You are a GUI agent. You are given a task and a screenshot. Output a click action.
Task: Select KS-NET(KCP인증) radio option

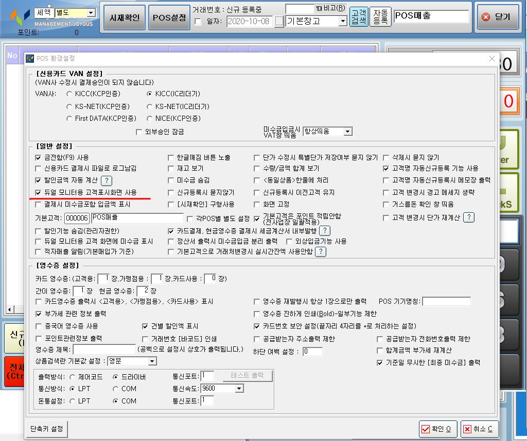(69, 106)
